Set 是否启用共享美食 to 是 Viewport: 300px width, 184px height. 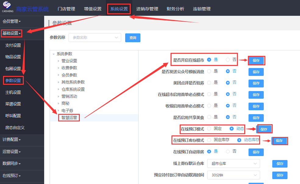(209, 117)
